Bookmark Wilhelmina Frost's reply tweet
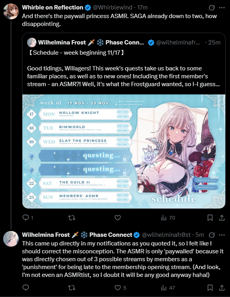Image resolution: width=230 pixels, height=297 pixels. click(x=210, y=288)
